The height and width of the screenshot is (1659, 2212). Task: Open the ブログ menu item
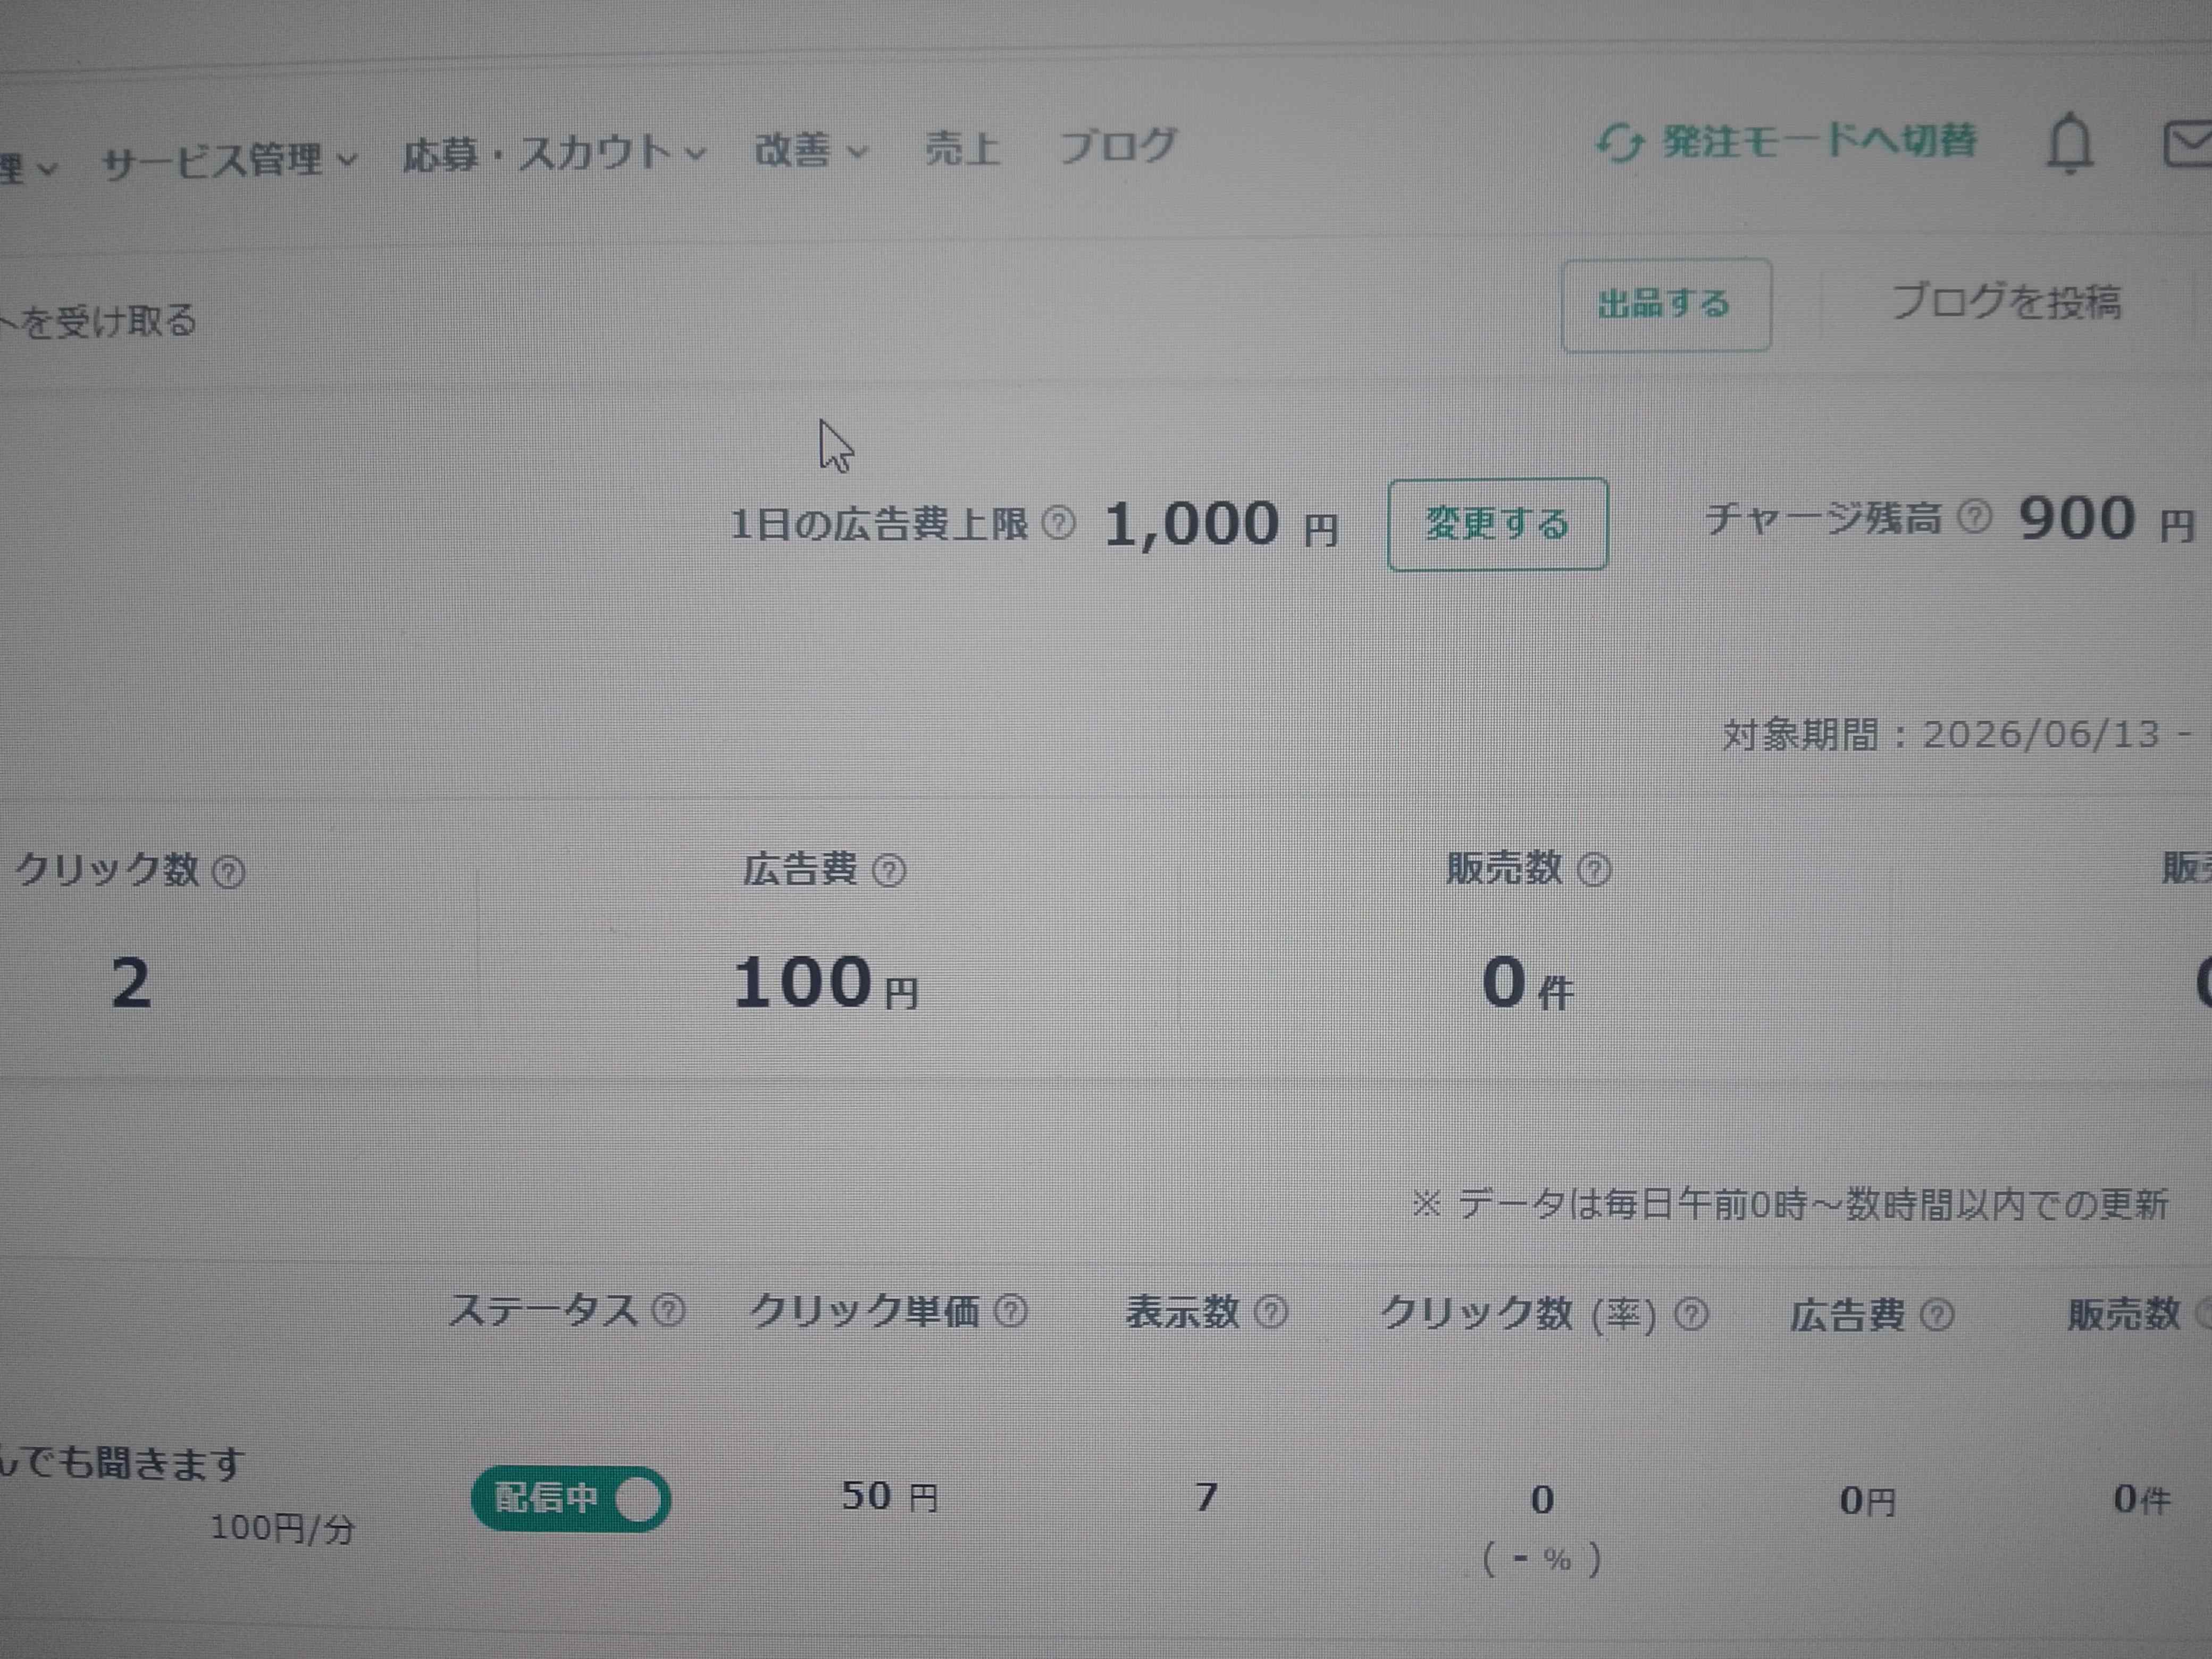[1118, 147]
